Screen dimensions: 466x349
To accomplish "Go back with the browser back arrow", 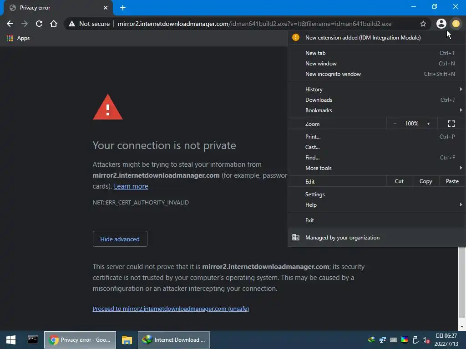I will pyautogui.click(x=10, y=24).
